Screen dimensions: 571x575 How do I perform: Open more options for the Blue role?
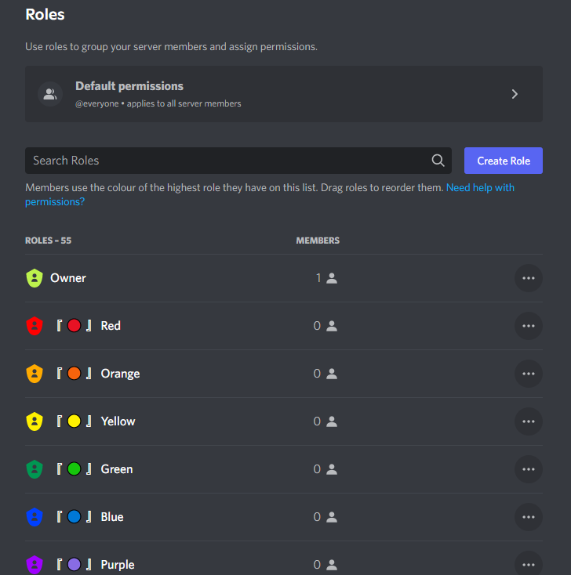pos(528,517)
